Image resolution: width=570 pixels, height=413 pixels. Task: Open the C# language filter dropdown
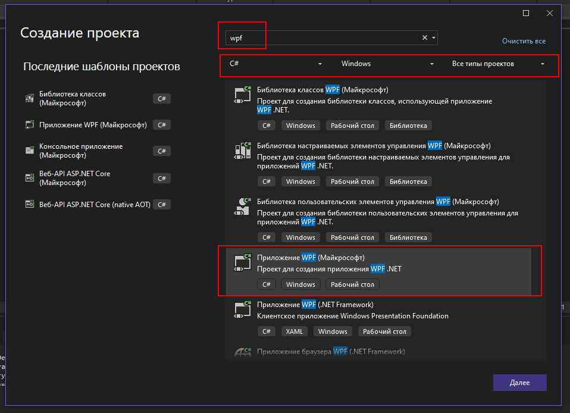pos(275,64)
